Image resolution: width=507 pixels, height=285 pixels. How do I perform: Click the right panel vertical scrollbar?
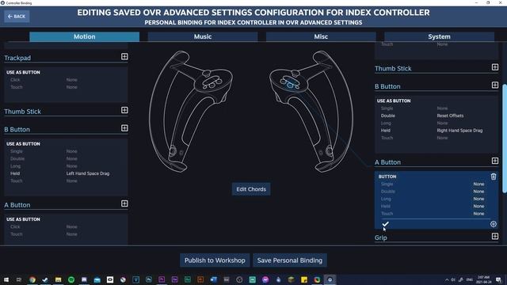(x=505, y=139)
